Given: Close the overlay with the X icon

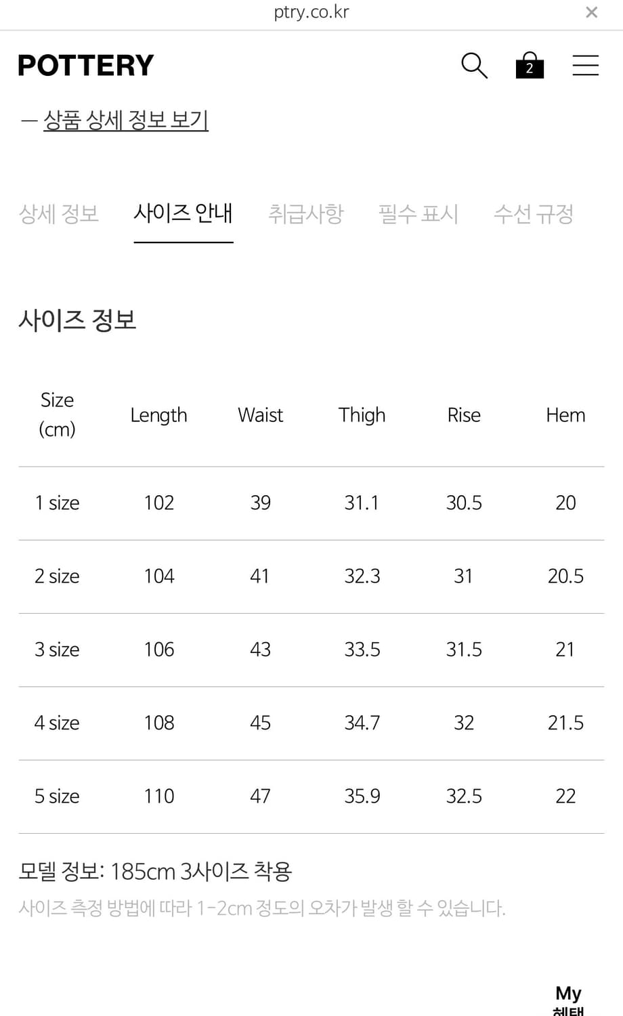Looking at the screenshot, I should [x=591, y=12].
